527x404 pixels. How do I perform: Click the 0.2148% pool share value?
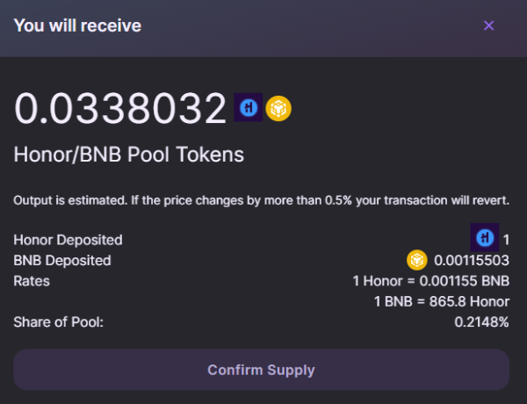point(481,322)
